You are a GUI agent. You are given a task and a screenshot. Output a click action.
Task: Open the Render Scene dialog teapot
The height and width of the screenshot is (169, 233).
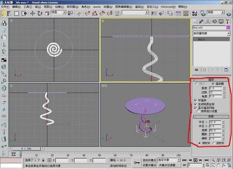click(x=203, y=14)
